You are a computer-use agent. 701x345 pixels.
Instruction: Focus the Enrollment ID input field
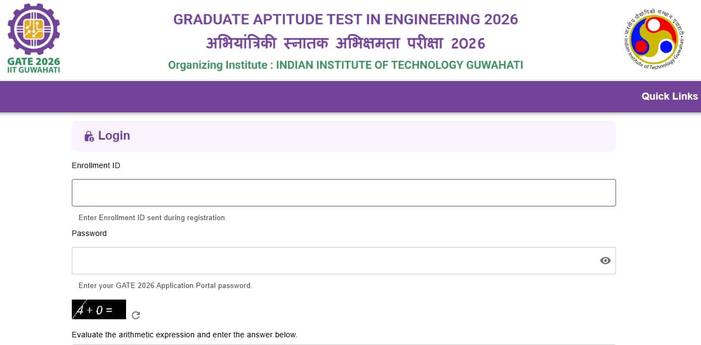click(x=344, y=193)
